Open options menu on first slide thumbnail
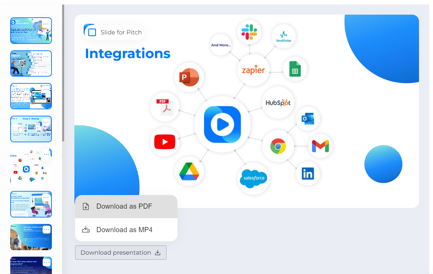433x274 pixels. [46, 24]
